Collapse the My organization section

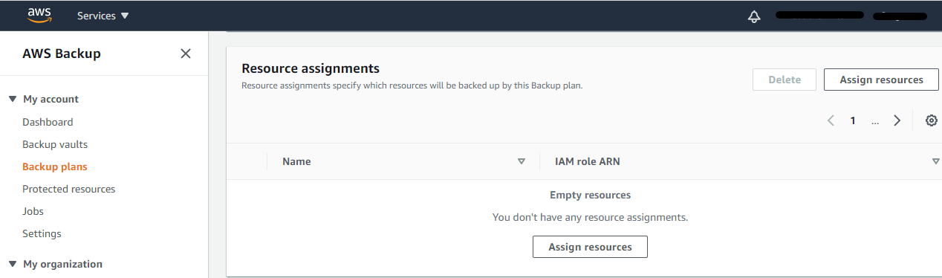12,264
